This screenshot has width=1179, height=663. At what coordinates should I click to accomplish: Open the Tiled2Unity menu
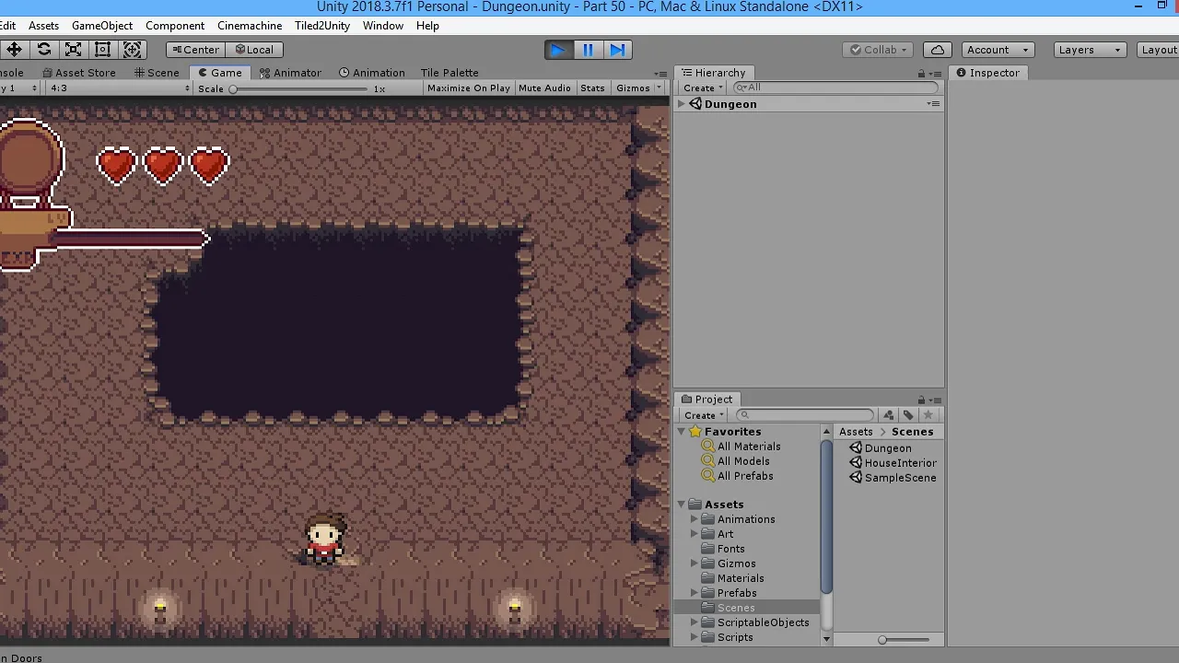[x=322, y=26]
